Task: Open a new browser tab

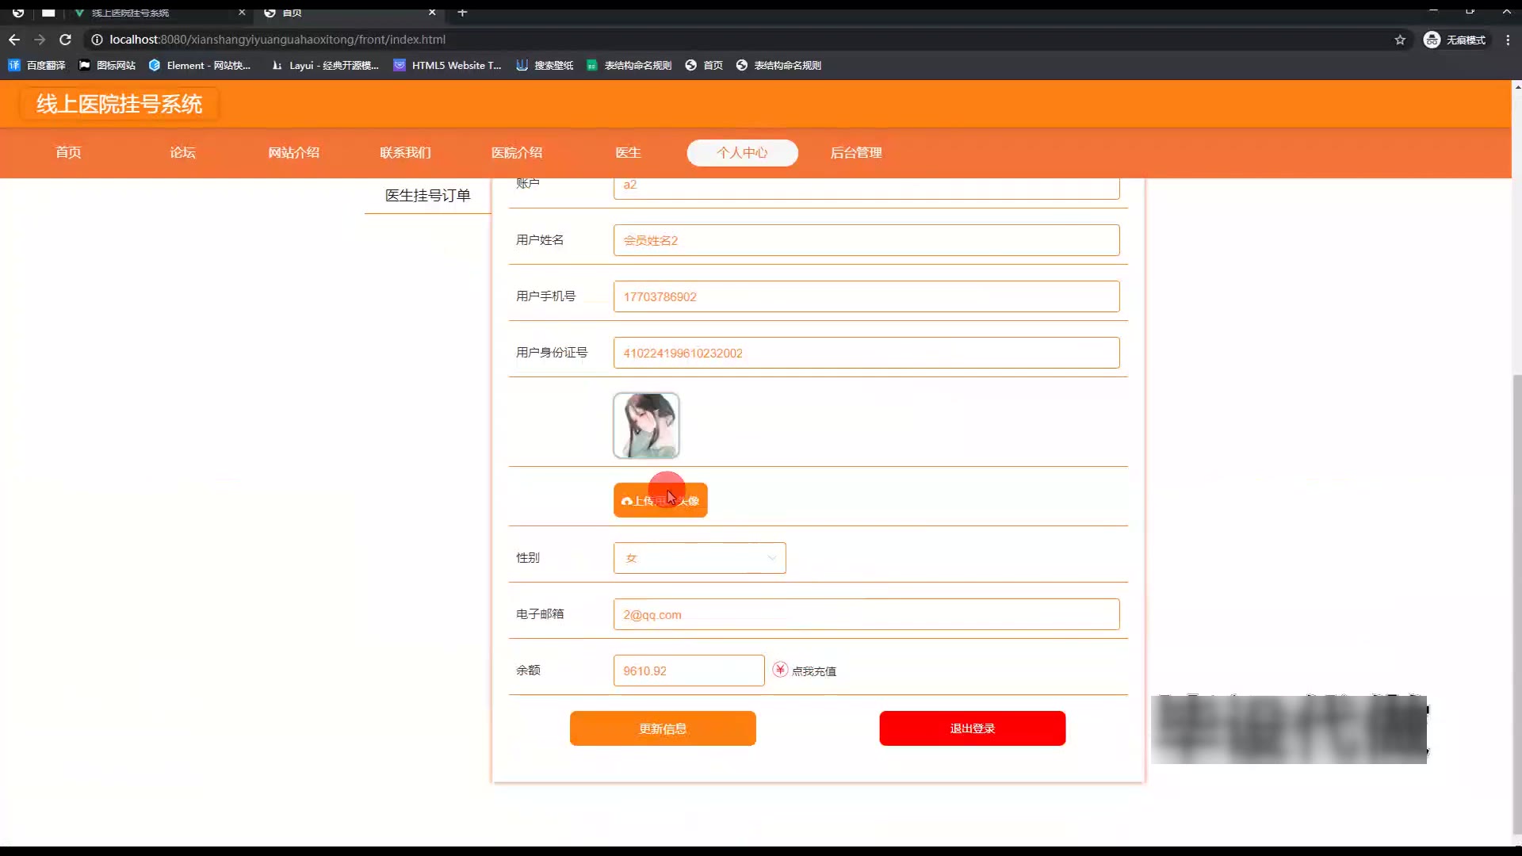Action: [462, 13]
